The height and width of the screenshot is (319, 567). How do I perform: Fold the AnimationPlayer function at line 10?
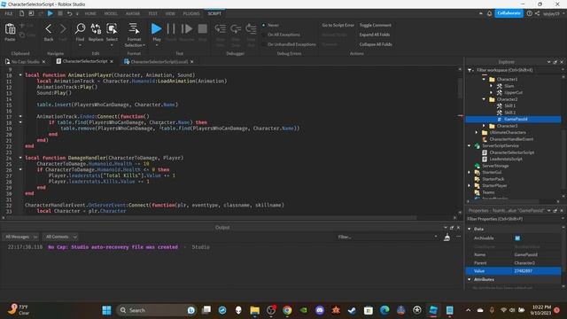(20, 75)
